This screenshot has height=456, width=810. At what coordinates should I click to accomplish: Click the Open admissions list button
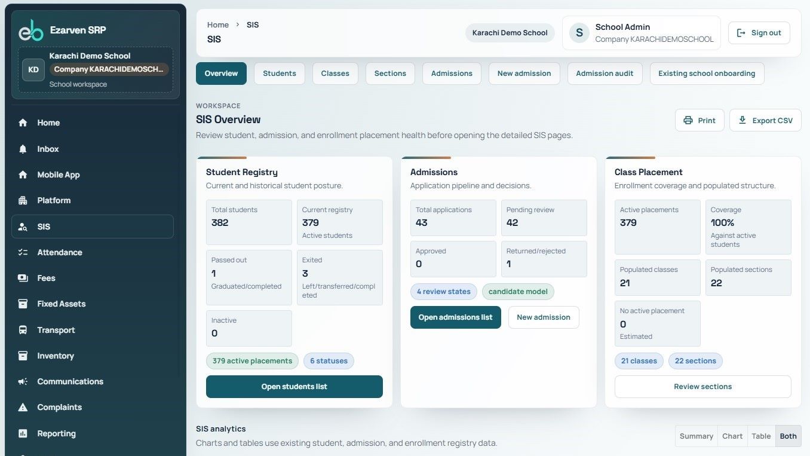(456, 317)
